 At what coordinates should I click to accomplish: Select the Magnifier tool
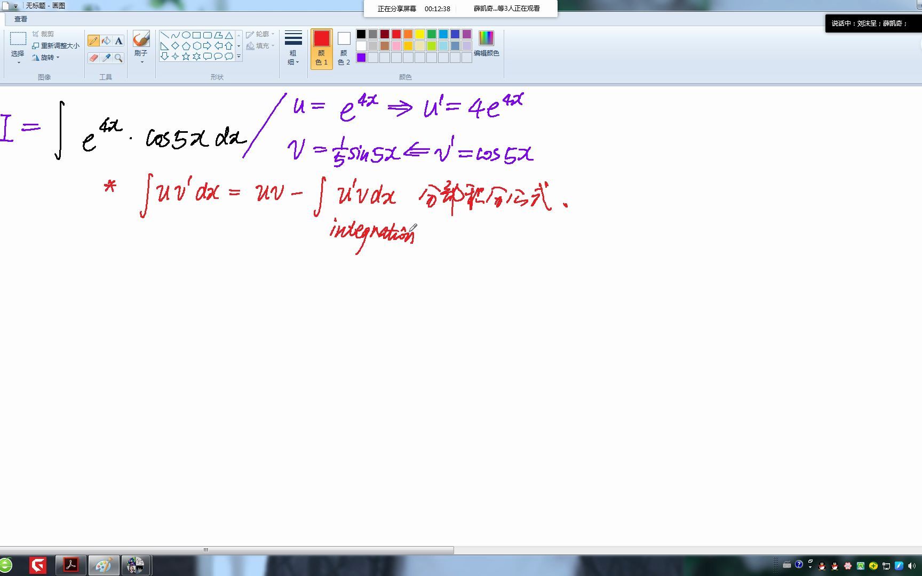click(118, 58)
